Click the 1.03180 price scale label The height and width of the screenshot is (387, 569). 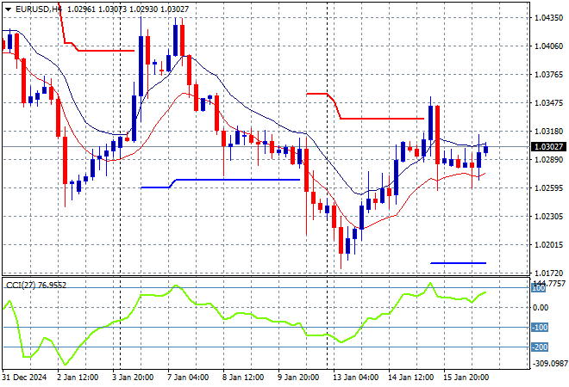[548, 131]
